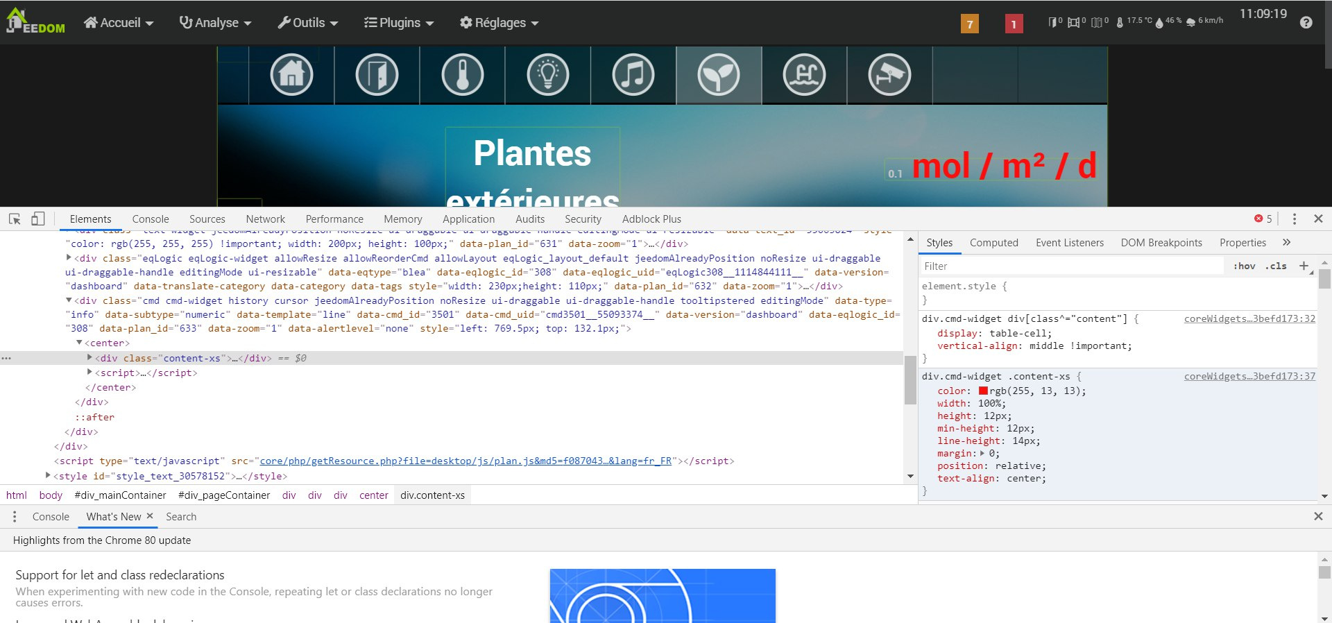Click the humidity droplet icon
1332x623 pixels.
pyautogui.click(x=1159, y=23)
